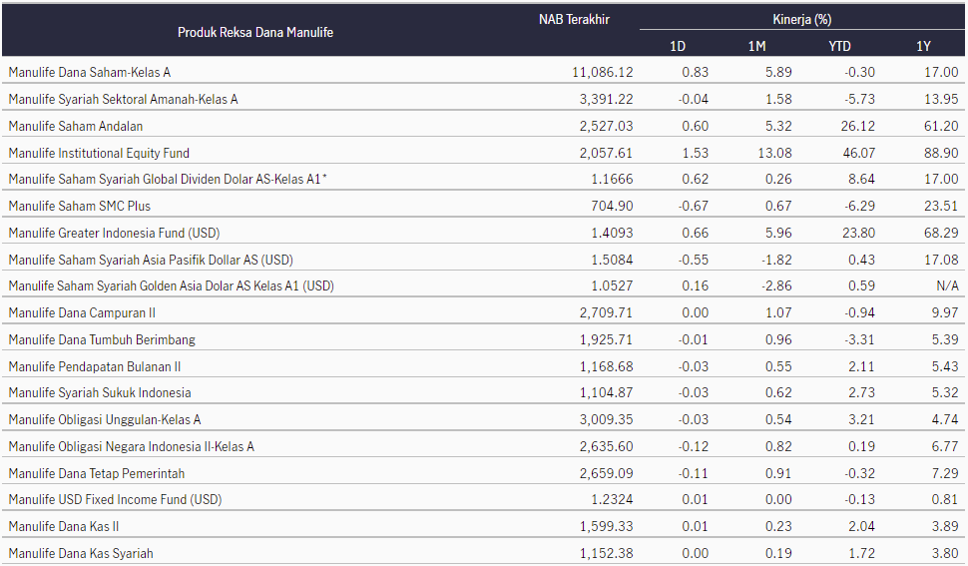Select Manulife Dana Tetap Pemerintah name
Screen dimensions: 968x566
(97, 474)
